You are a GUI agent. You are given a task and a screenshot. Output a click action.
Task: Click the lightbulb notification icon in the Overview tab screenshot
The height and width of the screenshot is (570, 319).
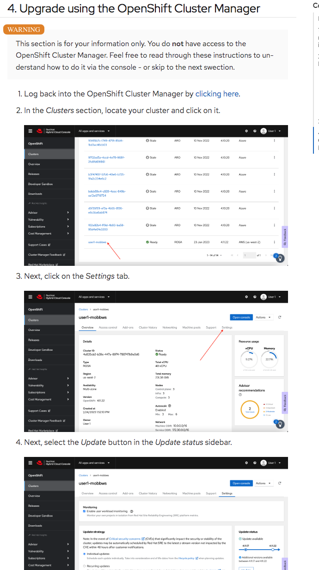coord(281,424)
